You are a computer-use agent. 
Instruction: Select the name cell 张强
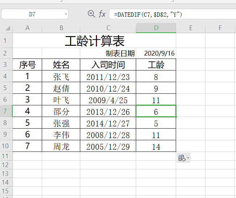click(61, 123)
